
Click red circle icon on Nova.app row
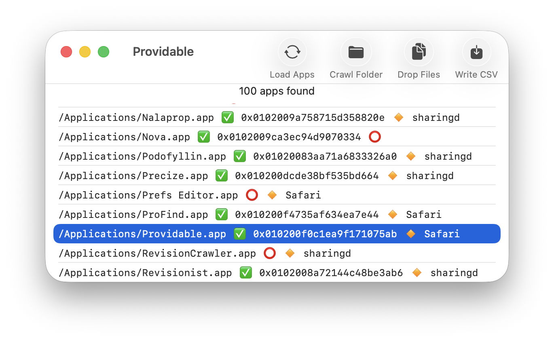(x=375, y=137)
